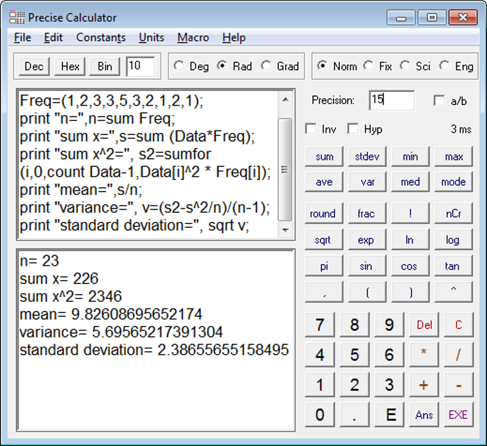The image size is (487, 446).
Task: Switch to Sci number format
Action: (405, 67)
